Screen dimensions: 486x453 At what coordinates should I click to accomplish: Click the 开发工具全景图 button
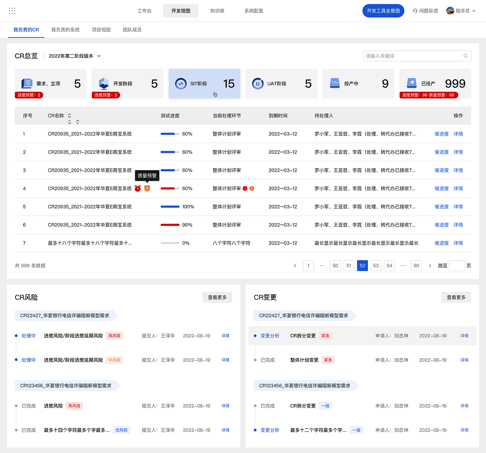click(x=383, y=11)
